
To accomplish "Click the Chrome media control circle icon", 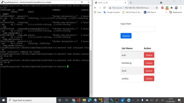I will [161, 3].
